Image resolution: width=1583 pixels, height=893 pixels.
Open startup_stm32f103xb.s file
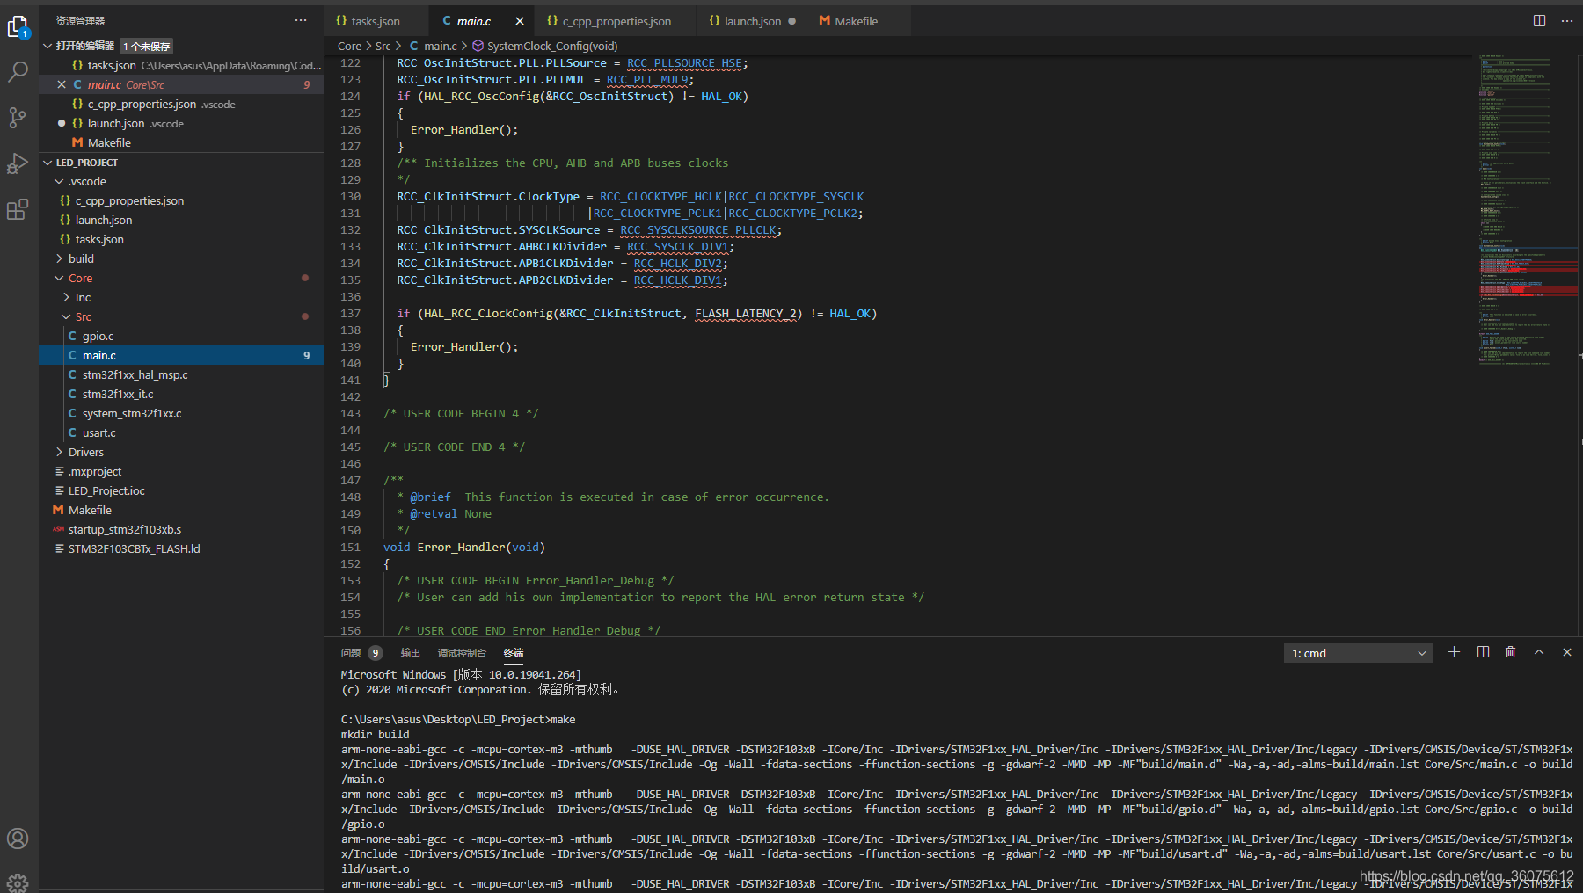coord(181,529)
